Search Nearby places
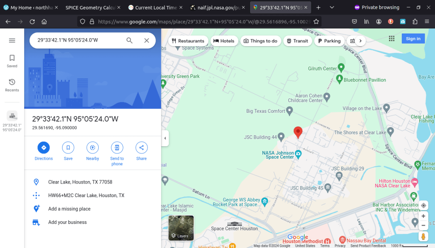Viewport: 435px width, 248px height. click(x=92, y=148)
